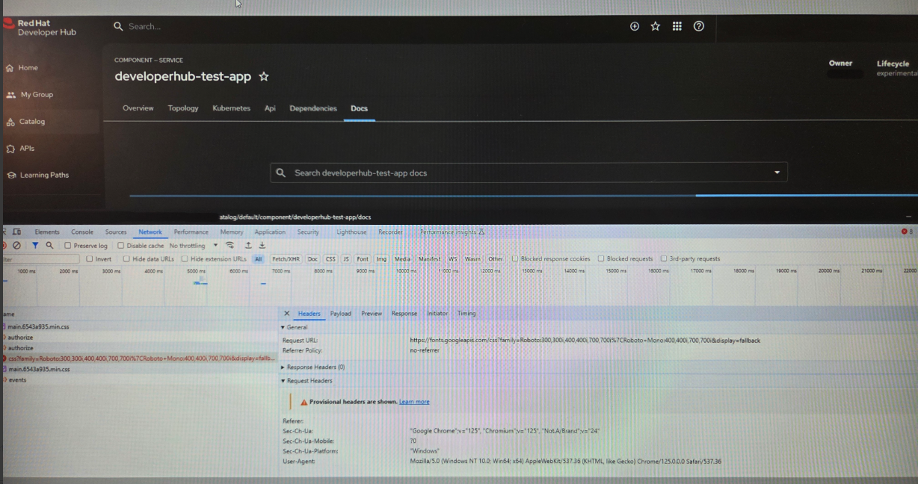The image size is (918, 484).
Task: Open the DevTools Sources tab
Action: point(116,232)
